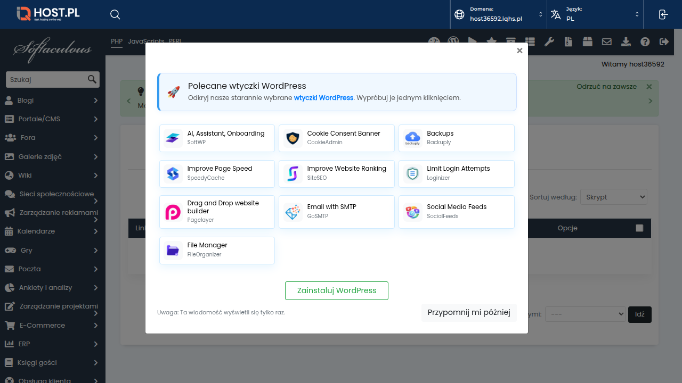Select the Pagelayer drag and drop builder card
Viewport: 682px width, 383px height.
pos(217,212)
